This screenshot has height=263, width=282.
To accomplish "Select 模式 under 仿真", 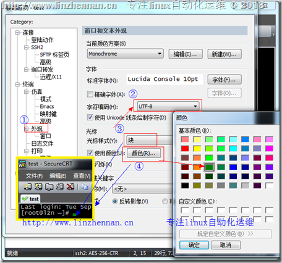I will point(46,99).
